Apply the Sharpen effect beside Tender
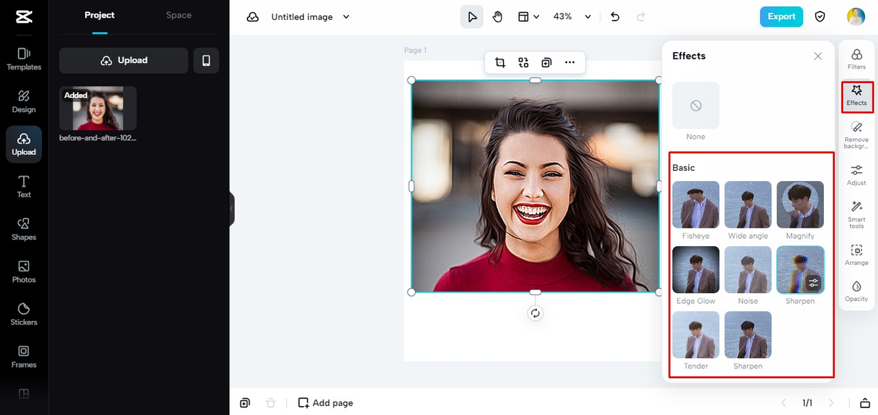878x415 pixels. click(748, 335)
